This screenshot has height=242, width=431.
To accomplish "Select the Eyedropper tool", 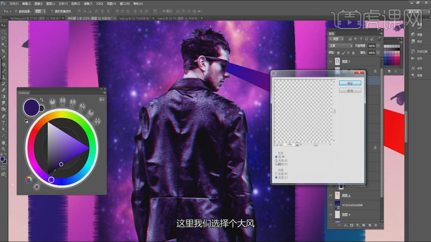I will [x=3, y=58].
